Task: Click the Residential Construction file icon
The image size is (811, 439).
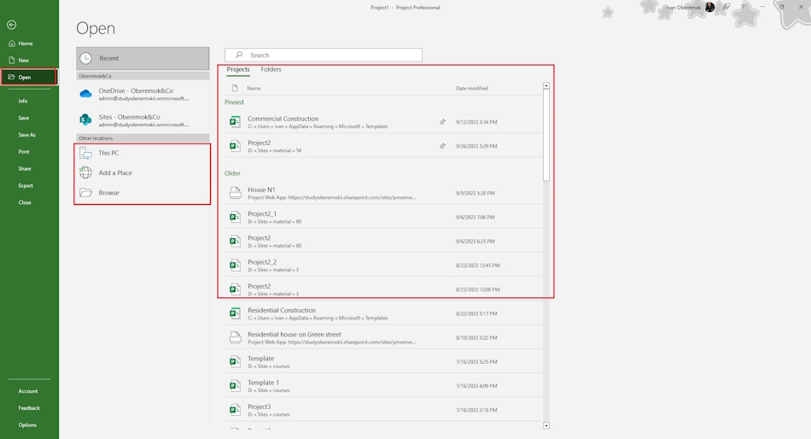Action: 236,313
